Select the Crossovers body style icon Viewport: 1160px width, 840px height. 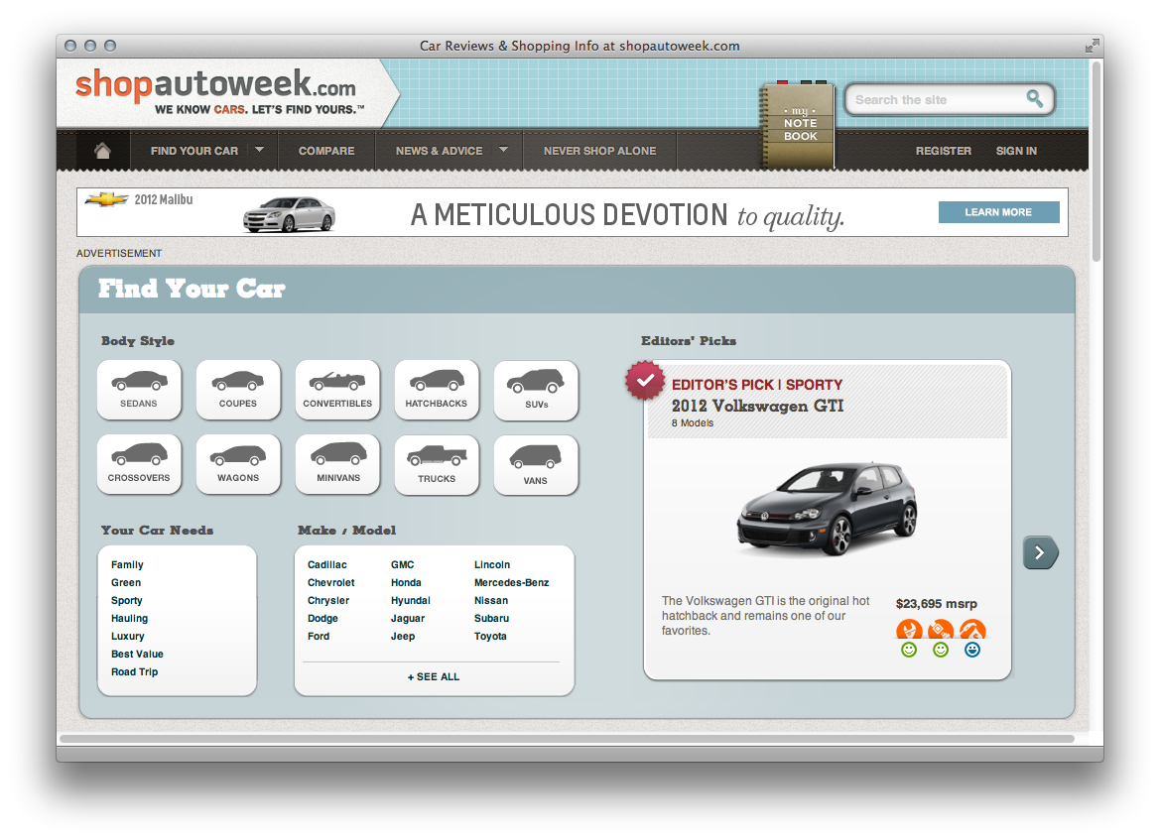[139, 464]
